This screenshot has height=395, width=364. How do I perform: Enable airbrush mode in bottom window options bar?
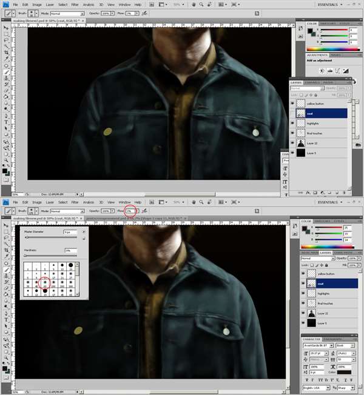pos(144,211)
